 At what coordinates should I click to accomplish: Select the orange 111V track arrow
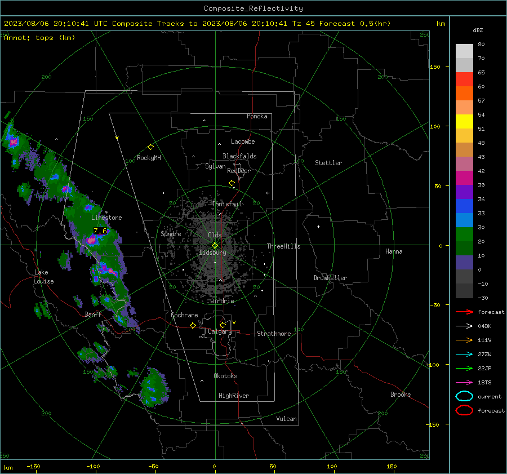coord(464,340)
